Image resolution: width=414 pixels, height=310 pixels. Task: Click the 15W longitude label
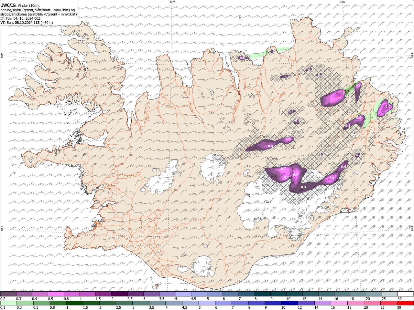click(x=343, y=2)
